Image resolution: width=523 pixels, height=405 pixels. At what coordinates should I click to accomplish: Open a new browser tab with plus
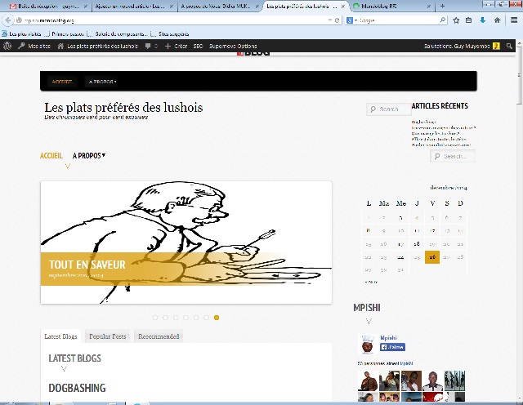[442, 6]
